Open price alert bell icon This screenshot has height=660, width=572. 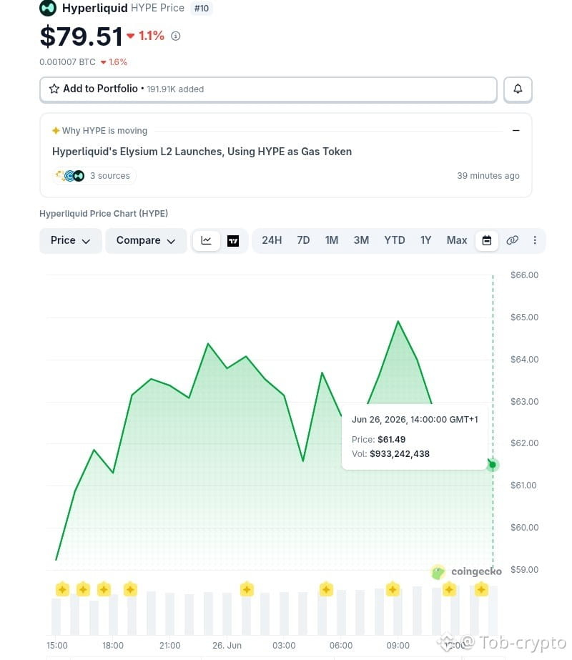518,89
